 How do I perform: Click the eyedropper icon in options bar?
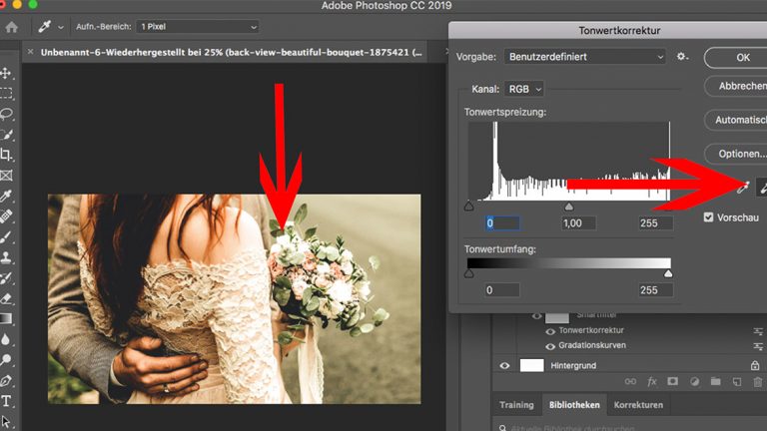[x=45, y=26]
